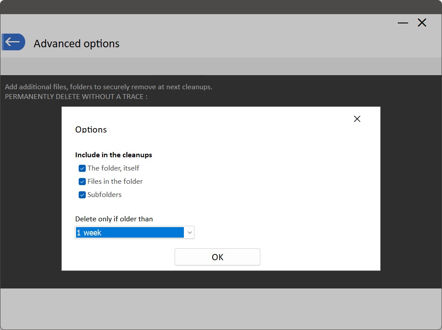The image size is (442, 330).
Task: Click 'PERMANENTLY DELETE WITHOUT A TRACE' text
Action: click(x=76, y=96)
